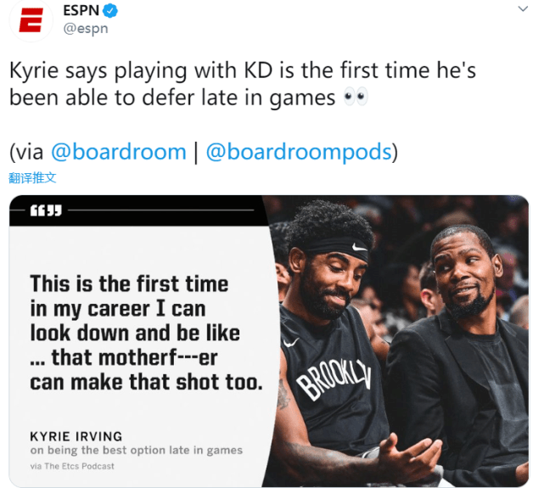Click 翻译推文 to translate tweet
The image size is (544, 488).
click(x=32, y=178)
